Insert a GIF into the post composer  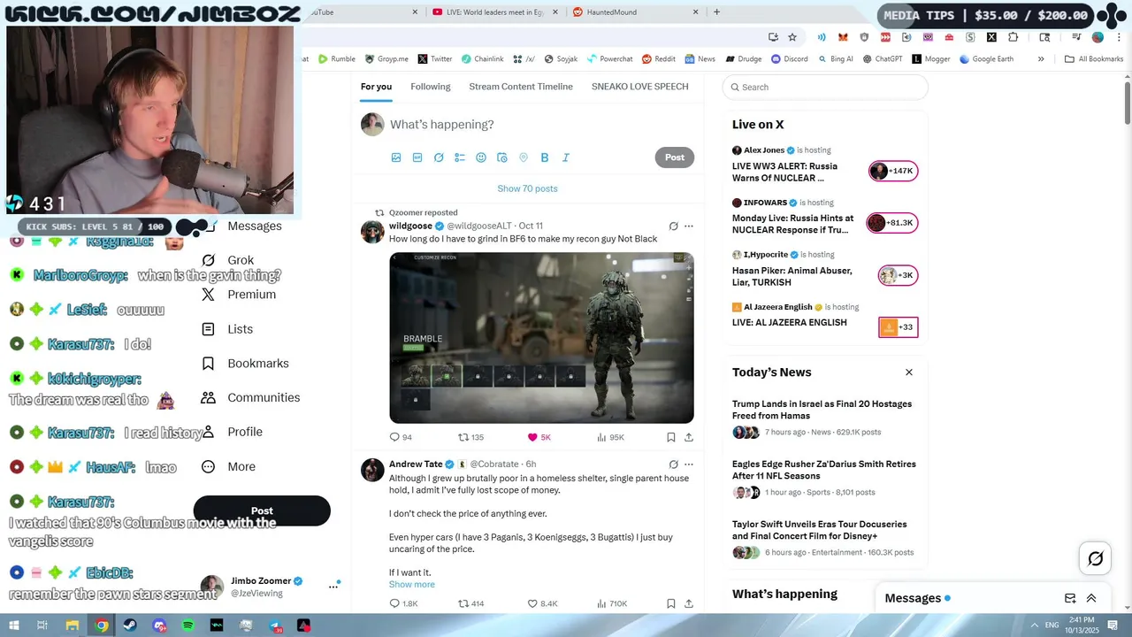(x=417, y=157)
